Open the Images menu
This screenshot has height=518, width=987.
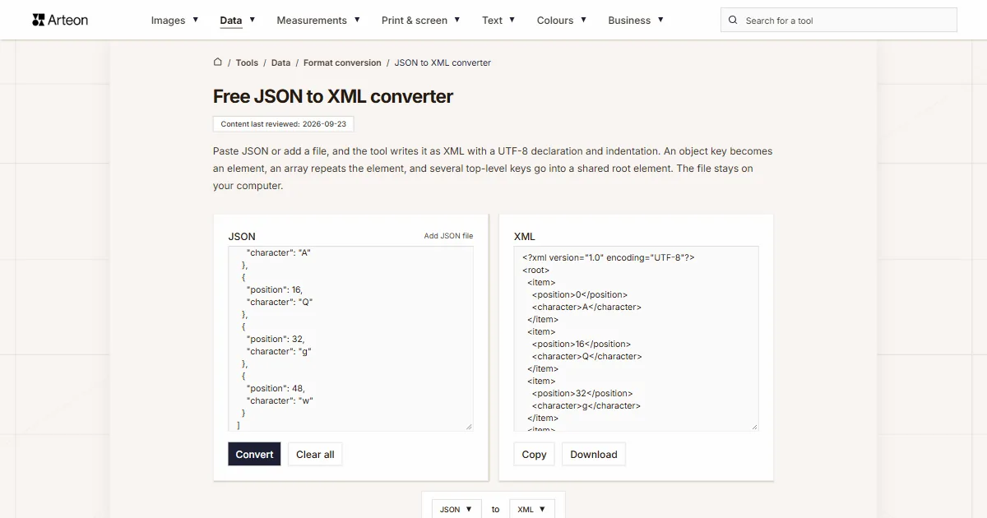(174, 20)
